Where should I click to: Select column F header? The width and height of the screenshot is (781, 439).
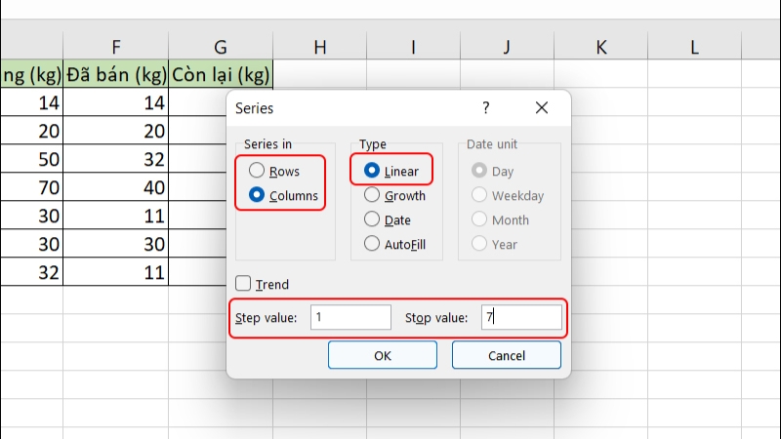[116, 46]
